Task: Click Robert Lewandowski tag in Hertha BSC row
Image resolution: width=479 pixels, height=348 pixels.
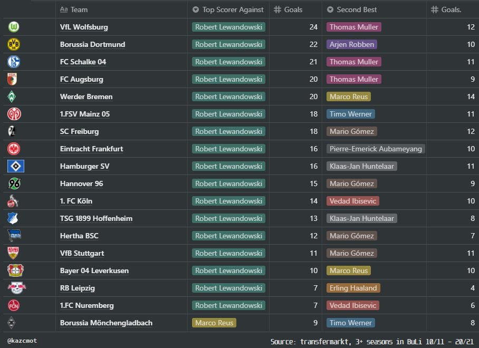Action: [228, 236]
